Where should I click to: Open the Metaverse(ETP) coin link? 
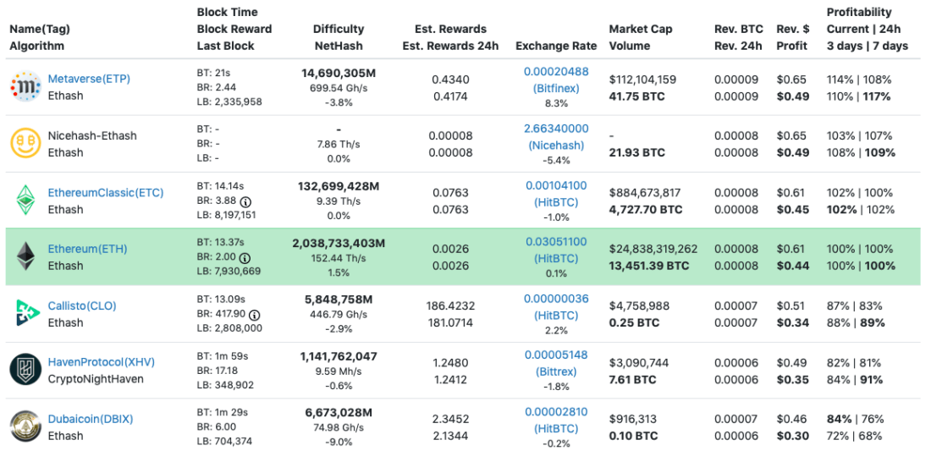click(x=89, y=79)
